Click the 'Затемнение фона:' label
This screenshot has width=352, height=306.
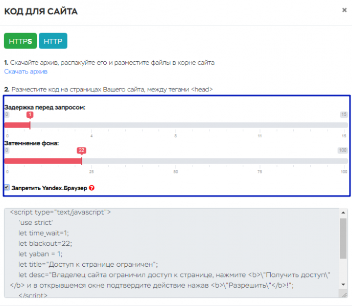32,143
